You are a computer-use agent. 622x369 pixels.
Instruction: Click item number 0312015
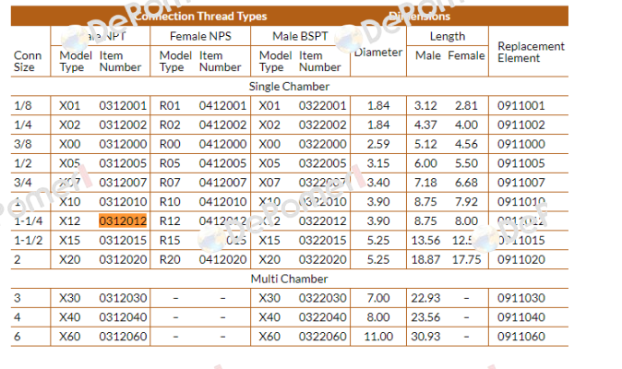[x=123, y=240]
